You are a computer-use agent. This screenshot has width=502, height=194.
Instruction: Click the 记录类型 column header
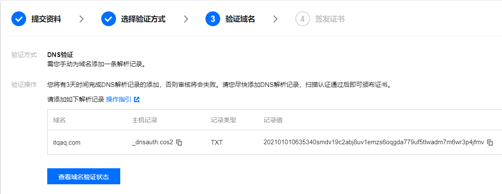[223, 120]
